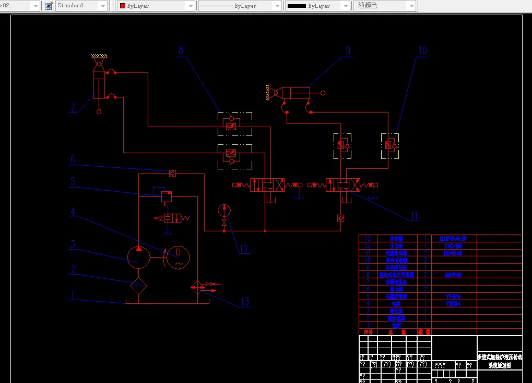Click the 步进式加热炉液压传动 title text
Viewport: 532px width, 383px height.
tap(500, 357)
